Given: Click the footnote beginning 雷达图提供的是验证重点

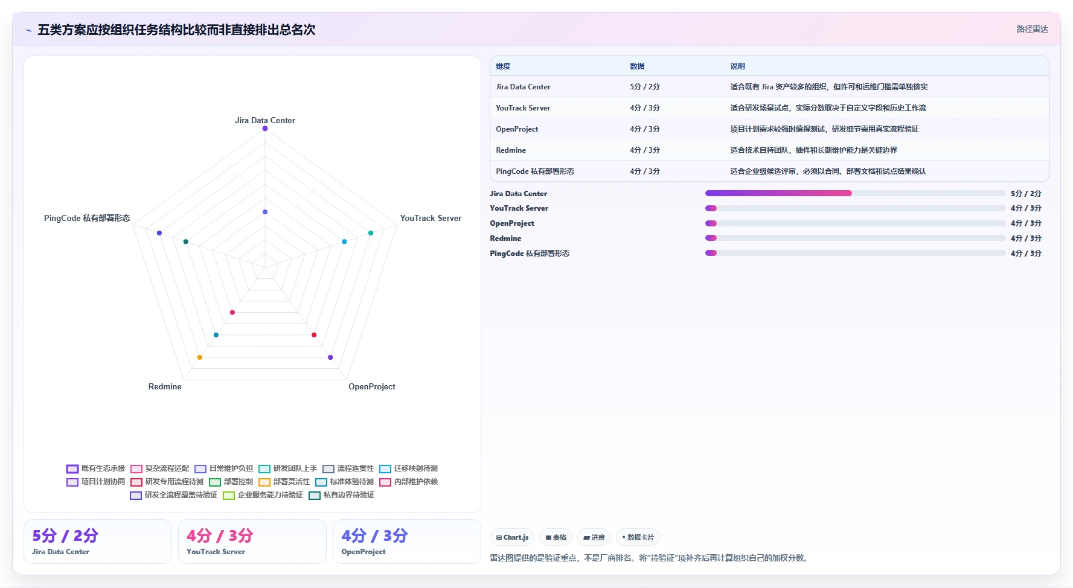Looking at the screenshot, I should (649, 558).
